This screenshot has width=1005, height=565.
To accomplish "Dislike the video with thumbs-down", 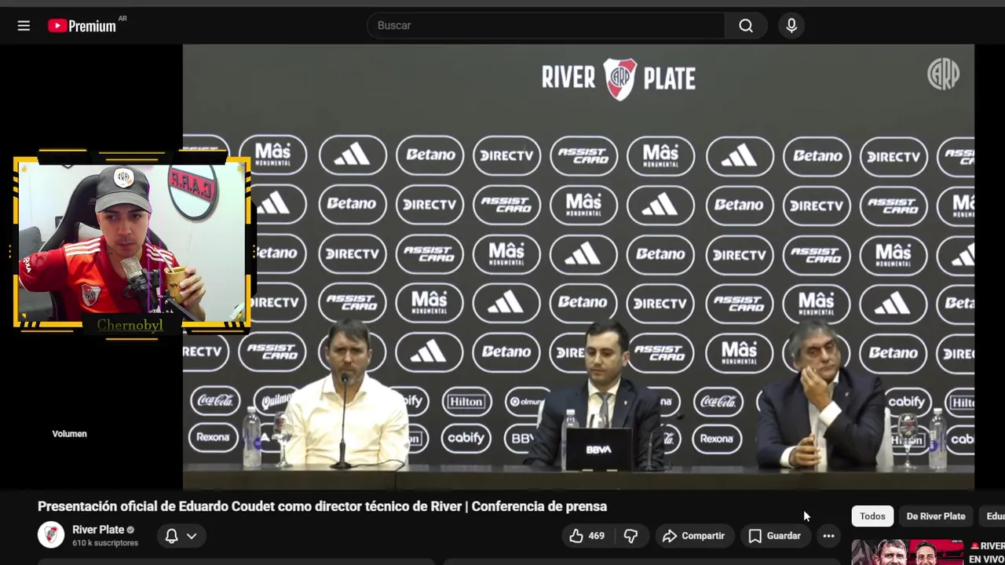I will click(630, 536).
